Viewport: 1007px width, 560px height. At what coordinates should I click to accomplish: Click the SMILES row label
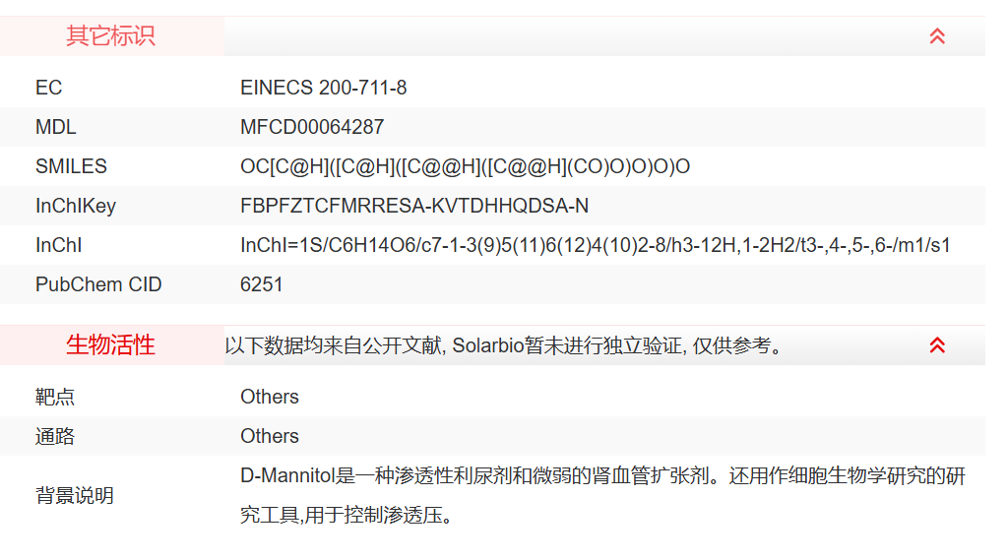coord(71,166)
